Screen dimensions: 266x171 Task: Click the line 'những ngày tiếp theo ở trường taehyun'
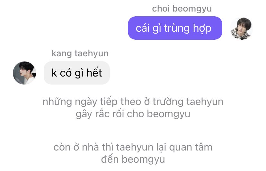point(133,102)
